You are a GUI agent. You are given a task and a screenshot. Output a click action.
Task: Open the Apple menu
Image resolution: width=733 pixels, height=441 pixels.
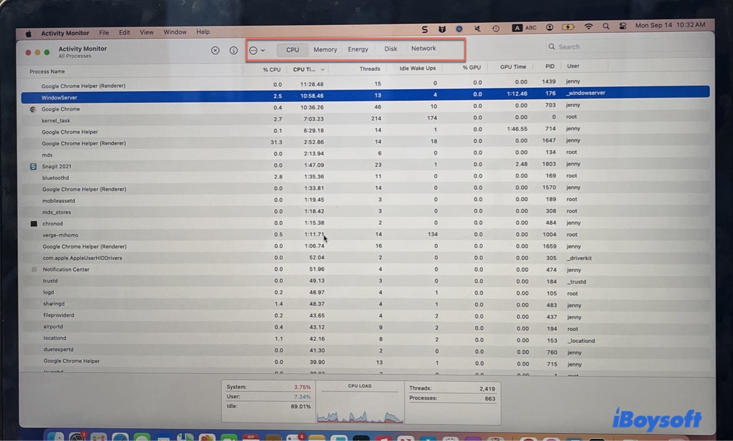tap(28, 33)
